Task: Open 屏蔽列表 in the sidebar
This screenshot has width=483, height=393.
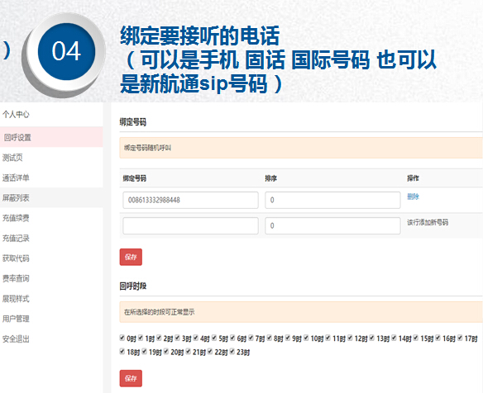Action: pos(16,197)
